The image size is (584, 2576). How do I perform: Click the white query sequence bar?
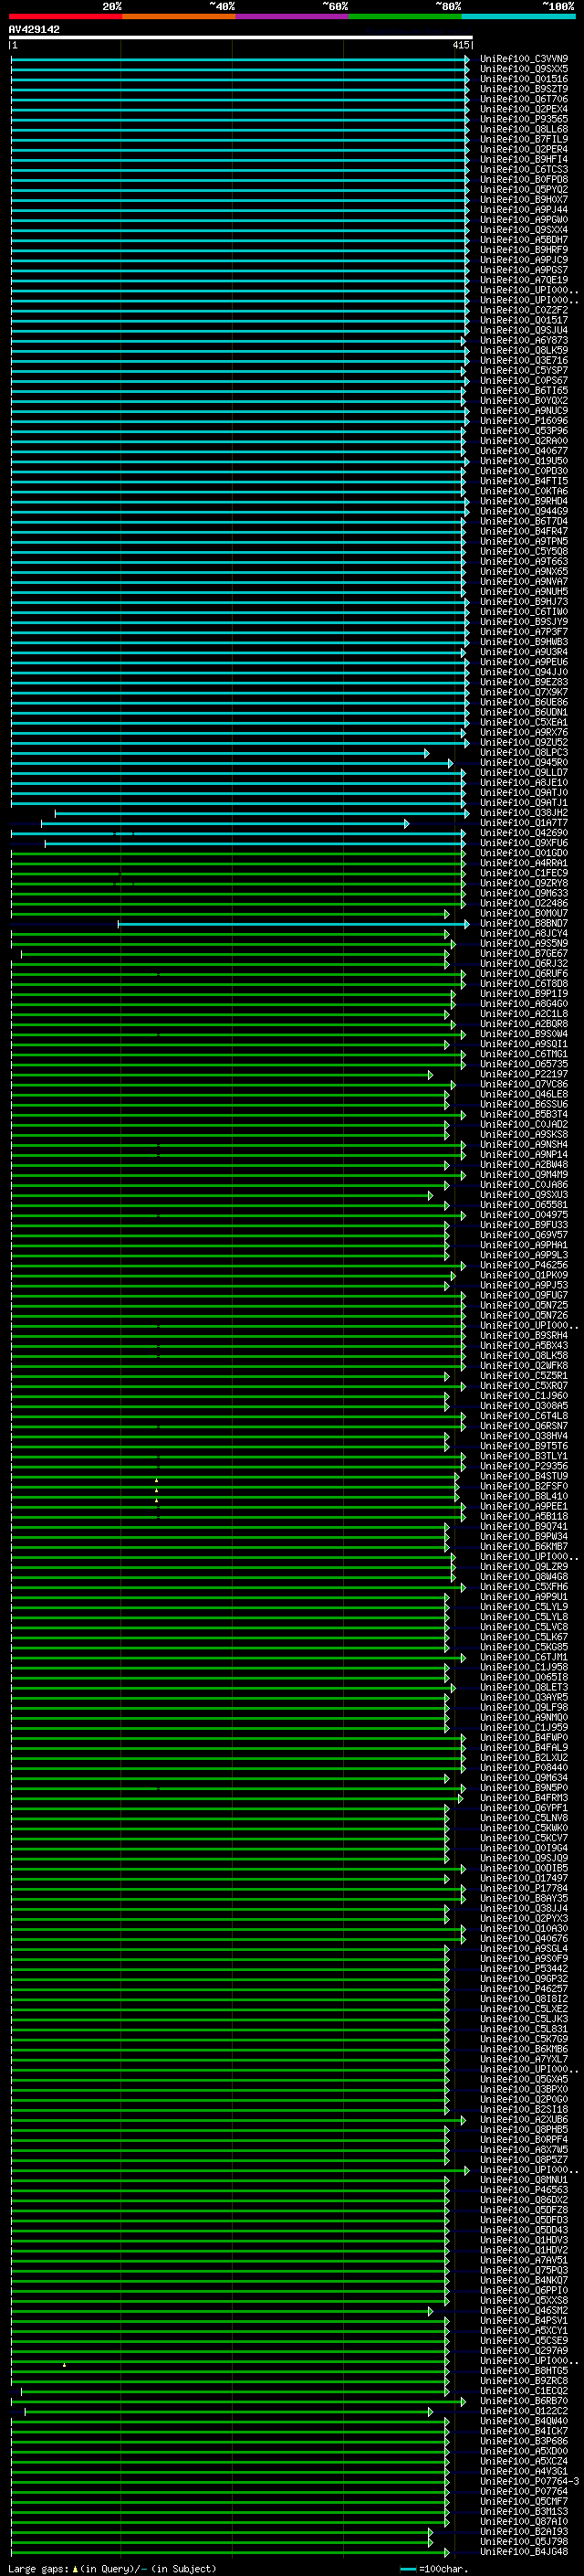tap(241, 37)
